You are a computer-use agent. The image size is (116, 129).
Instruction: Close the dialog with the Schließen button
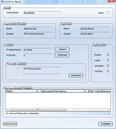[105, 124]
